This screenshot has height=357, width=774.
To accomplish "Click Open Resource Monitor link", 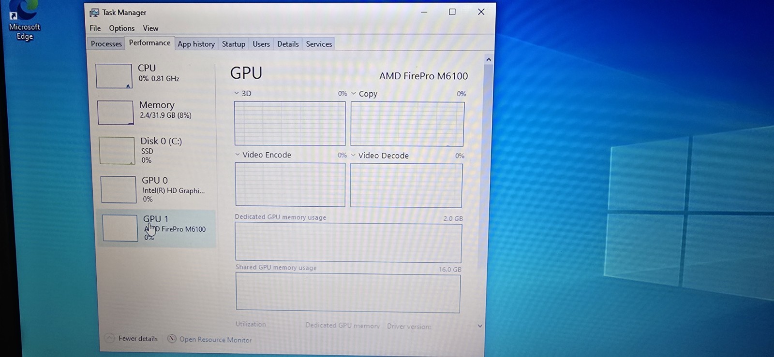I will pos(215,340).
